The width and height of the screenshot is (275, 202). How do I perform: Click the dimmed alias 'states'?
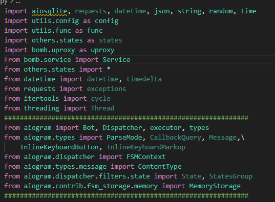111,40
